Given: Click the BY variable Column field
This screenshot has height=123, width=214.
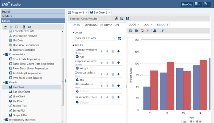Looking at the screenshot, I should 98,102.
